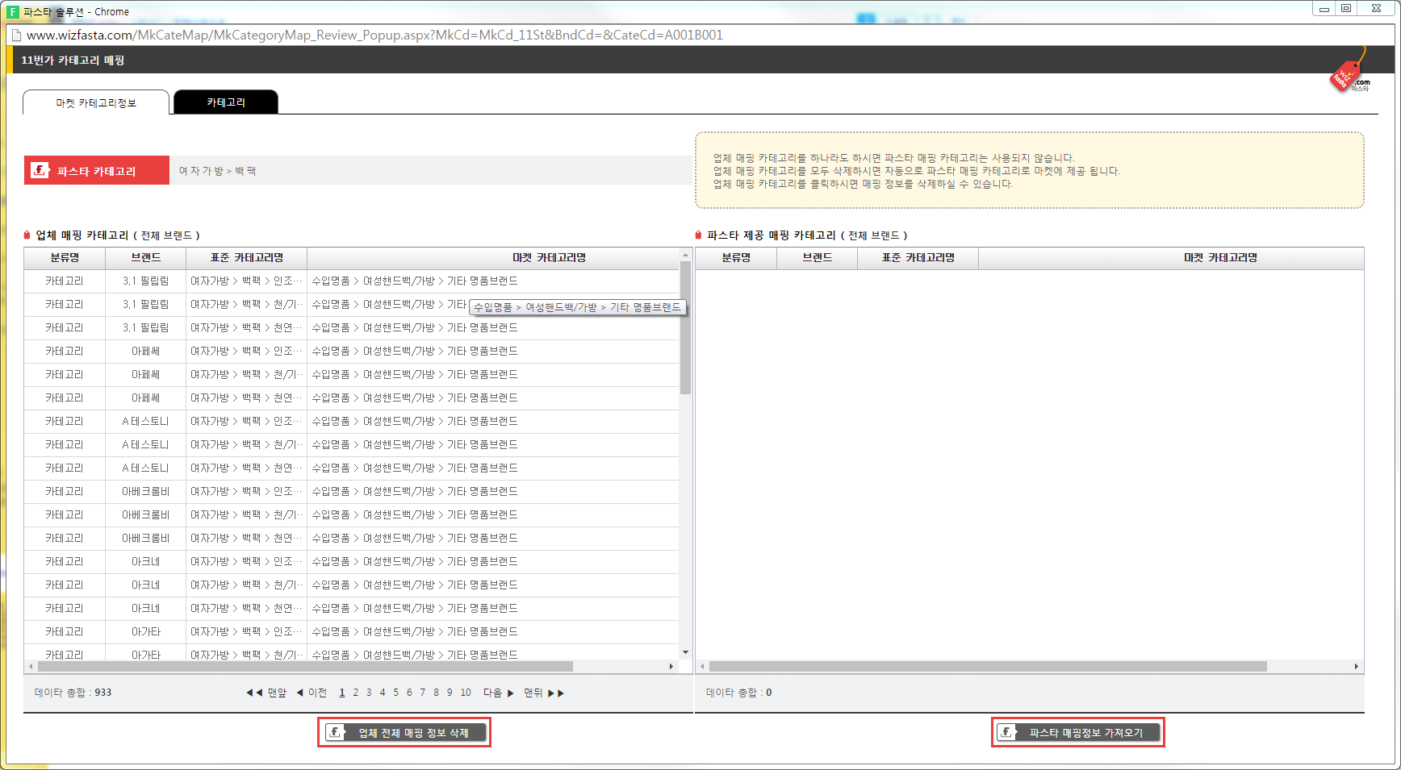The height and width of the screenshot is (770, 1401).
Task: Click the page icon in address bar
Action: pyautogui.click(x=15, y=35)
